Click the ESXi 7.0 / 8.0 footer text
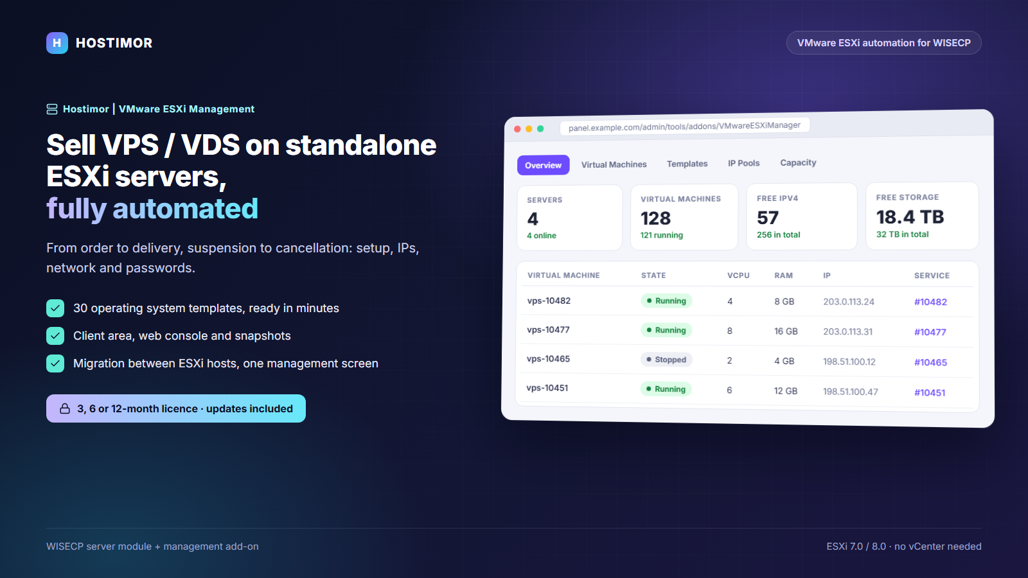The width and height of the screenshot is (1028, 578). [904, 547]
